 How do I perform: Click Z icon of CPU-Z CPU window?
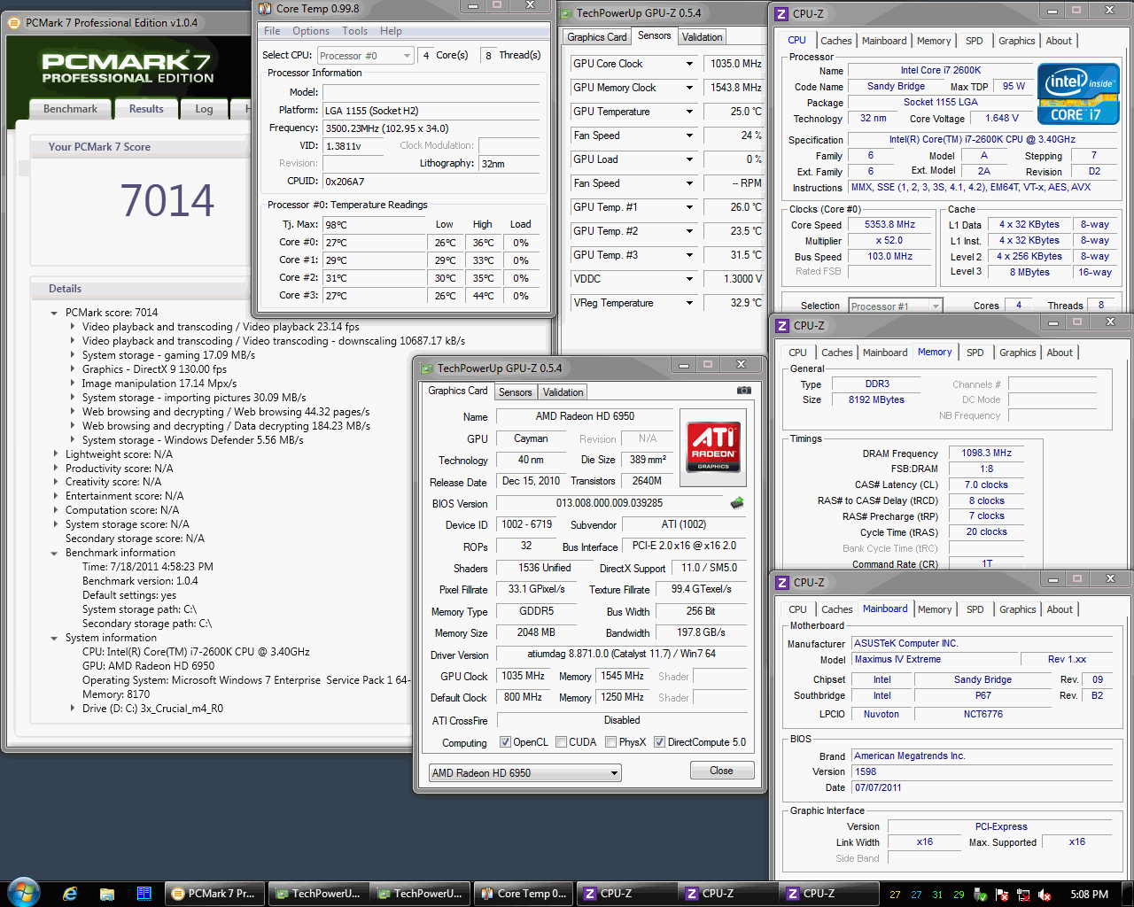tap(781, 13)
